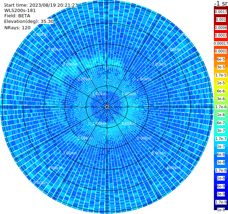Click the lidar origin at the plot center
This screenshot has height=214, width=228.
click(x=107, y=107)
